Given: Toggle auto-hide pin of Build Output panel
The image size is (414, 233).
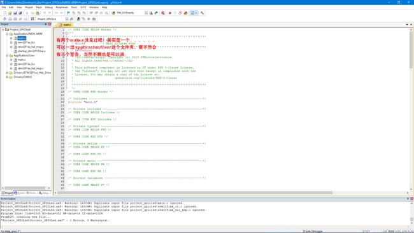Looking at the screenshot, I should coord(408,199).
